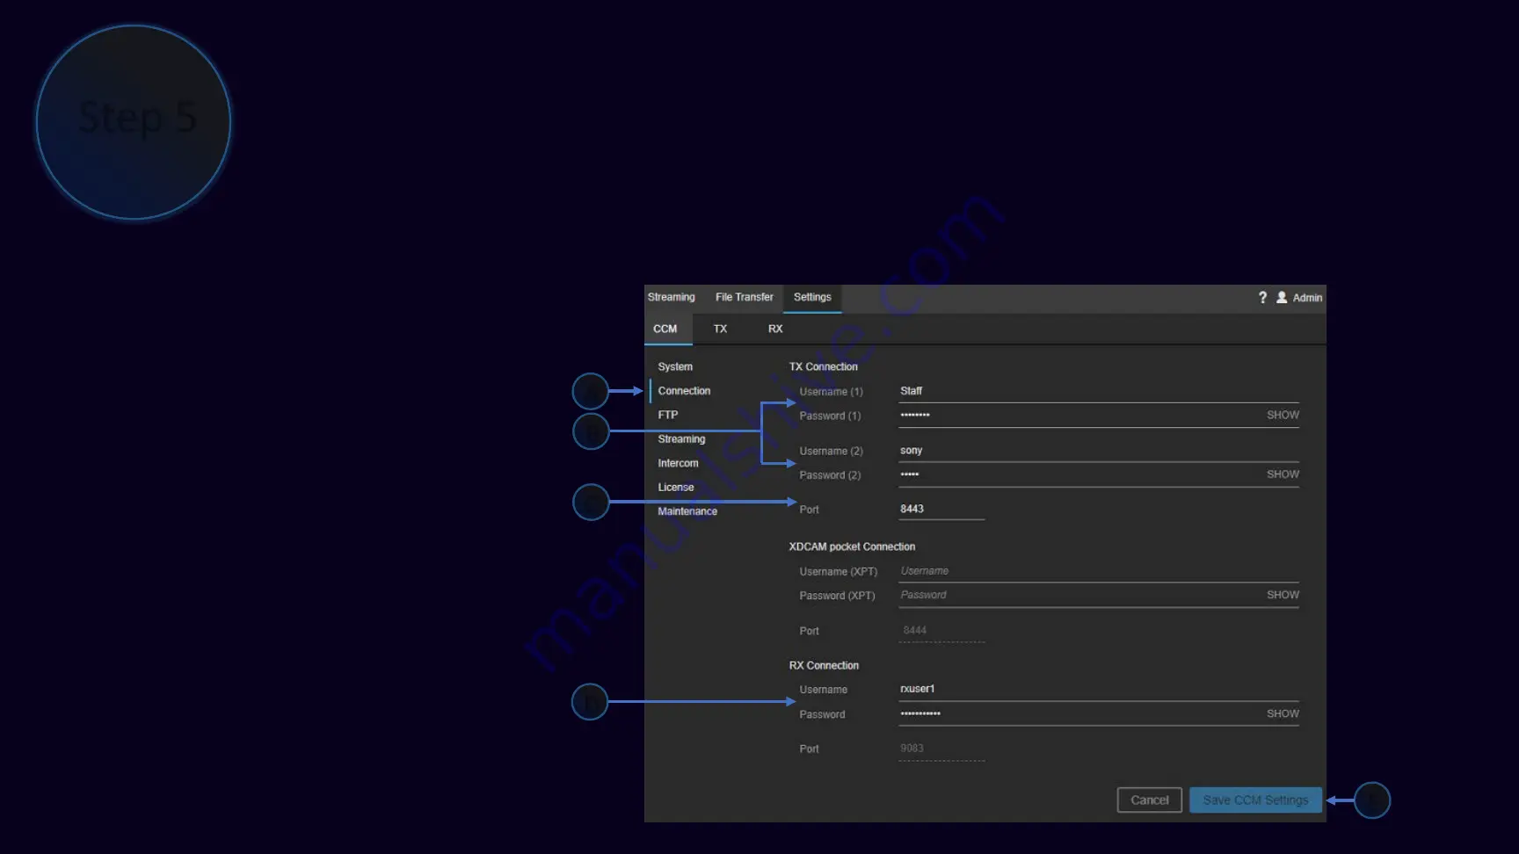Click the XDCAM pocket Connection heading
The height and width of the screenshot is (854, 1519).
[x=852, y=547]
